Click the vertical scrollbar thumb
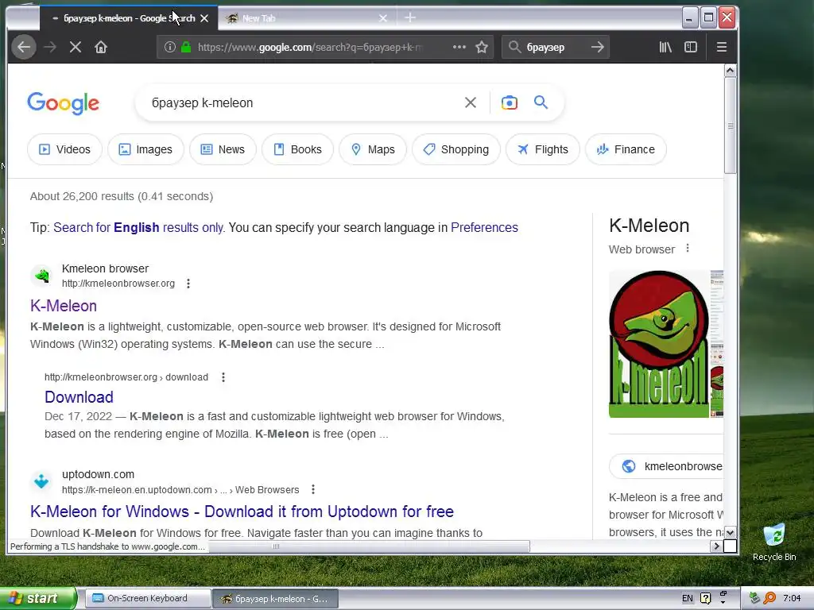Screen dimensions: 814x610 730,125
